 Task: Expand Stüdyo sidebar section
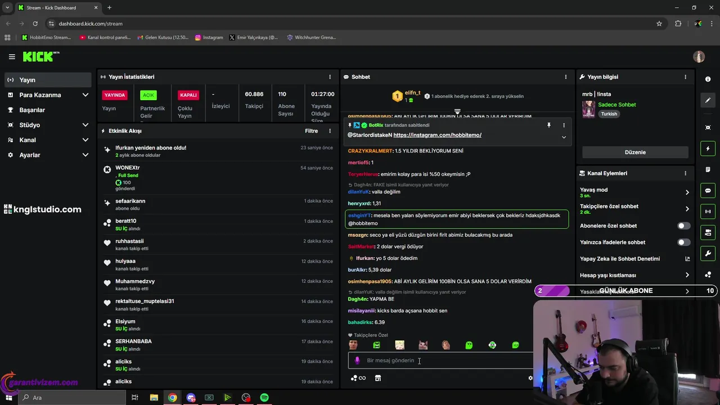point(85,125)
